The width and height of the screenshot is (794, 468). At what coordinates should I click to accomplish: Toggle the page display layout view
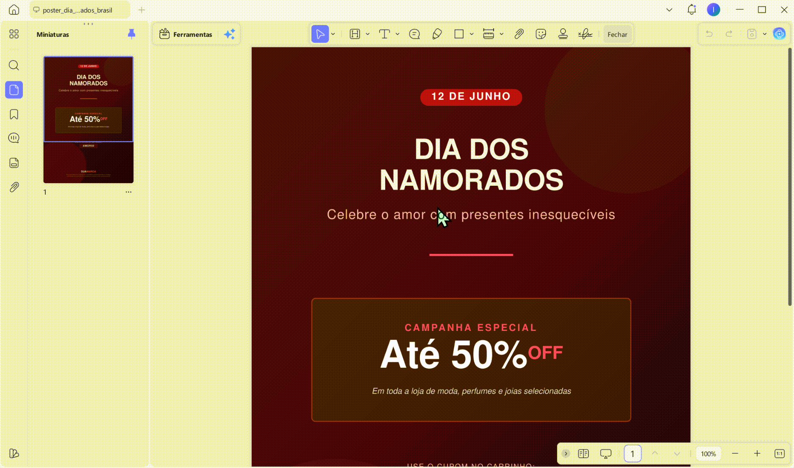pos(583,454)
